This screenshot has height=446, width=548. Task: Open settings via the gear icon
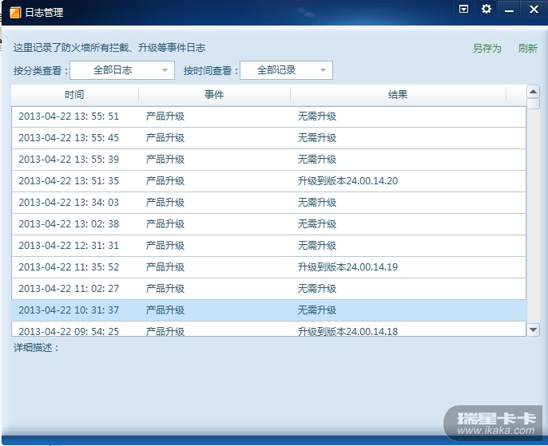point(486,9)
